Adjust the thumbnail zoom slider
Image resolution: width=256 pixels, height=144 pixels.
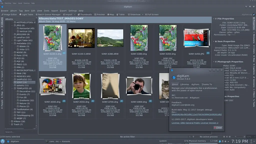coord(235,136)
